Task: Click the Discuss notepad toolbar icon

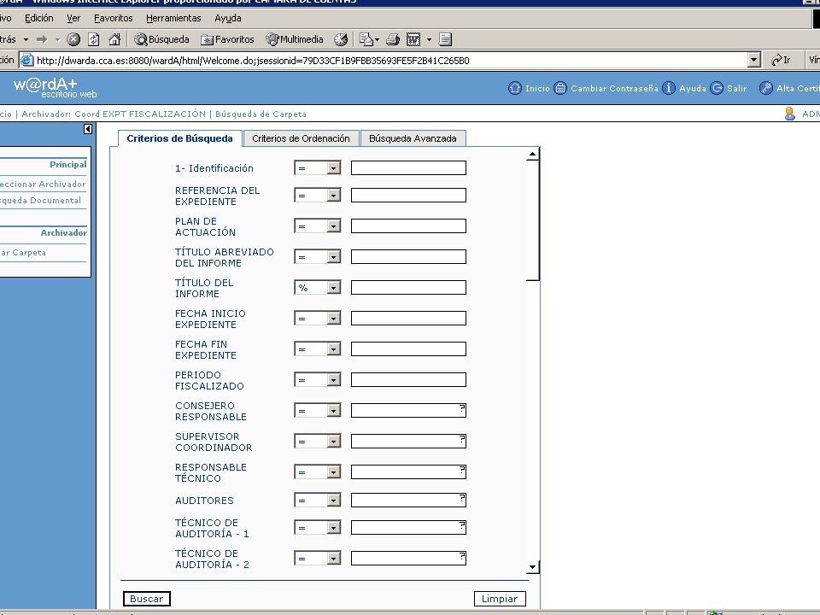Action: coord(446,39)
